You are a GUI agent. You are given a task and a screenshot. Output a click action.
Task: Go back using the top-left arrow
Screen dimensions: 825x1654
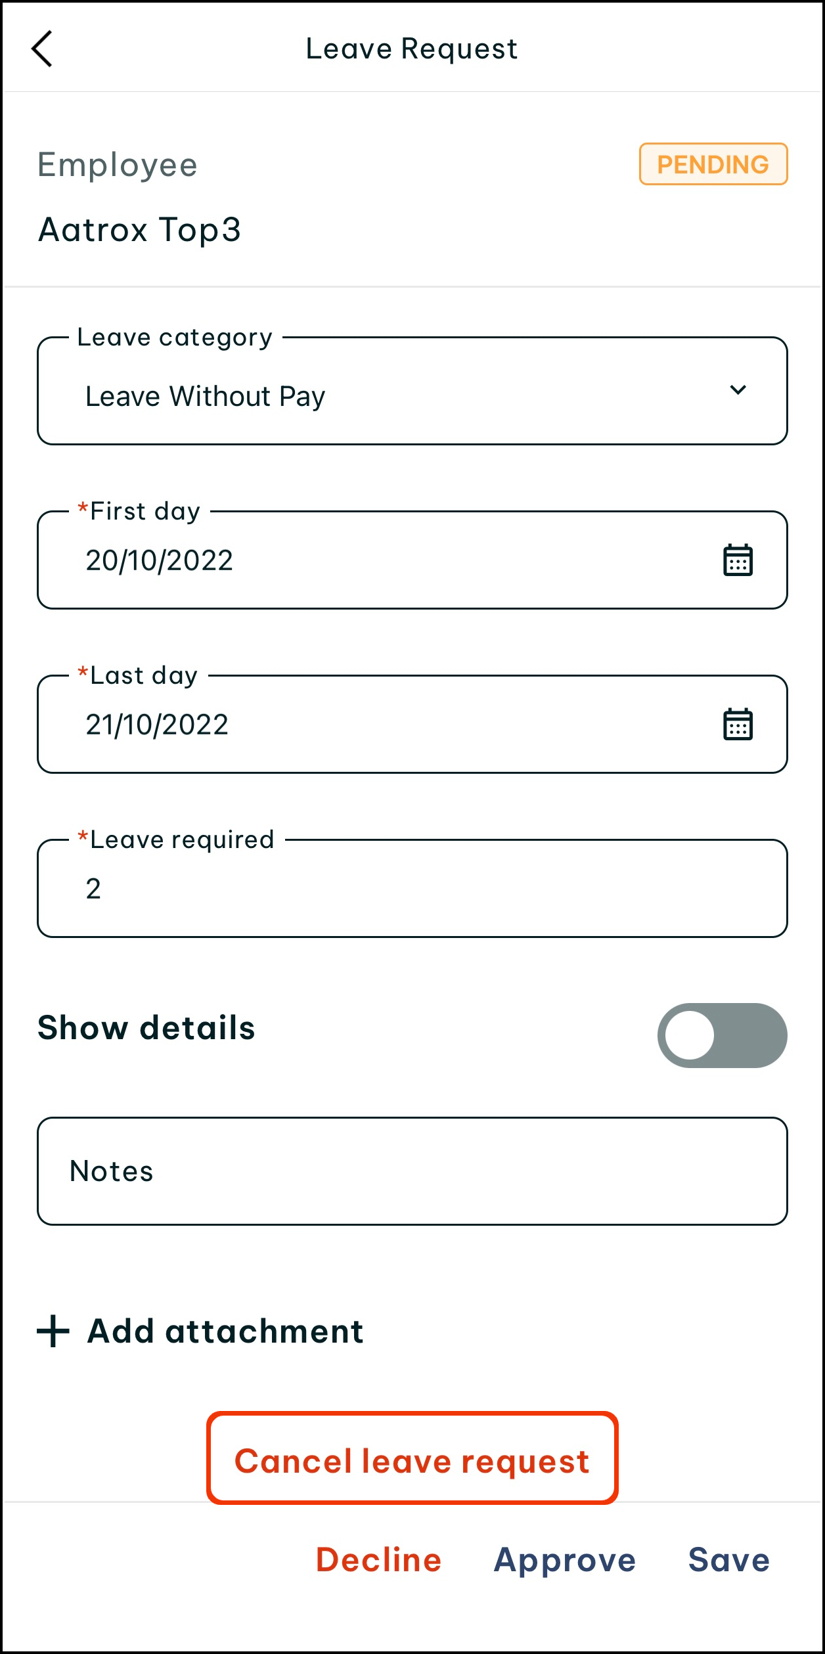tap(42, 49)
